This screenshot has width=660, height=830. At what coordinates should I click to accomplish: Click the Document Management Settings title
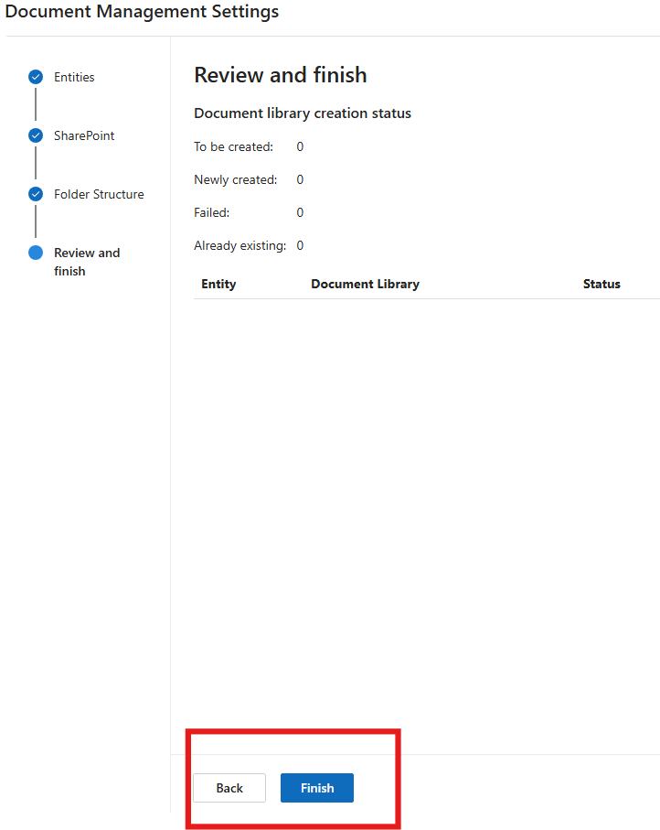[142, 12]
